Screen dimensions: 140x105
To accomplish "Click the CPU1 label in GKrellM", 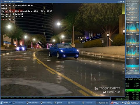I will coord(133,45).
